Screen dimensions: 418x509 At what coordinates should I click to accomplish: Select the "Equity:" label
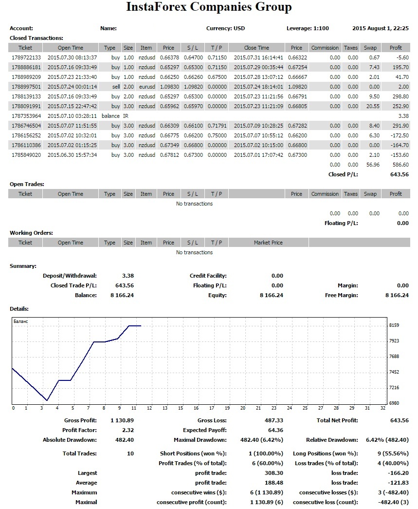coord(218,295)
